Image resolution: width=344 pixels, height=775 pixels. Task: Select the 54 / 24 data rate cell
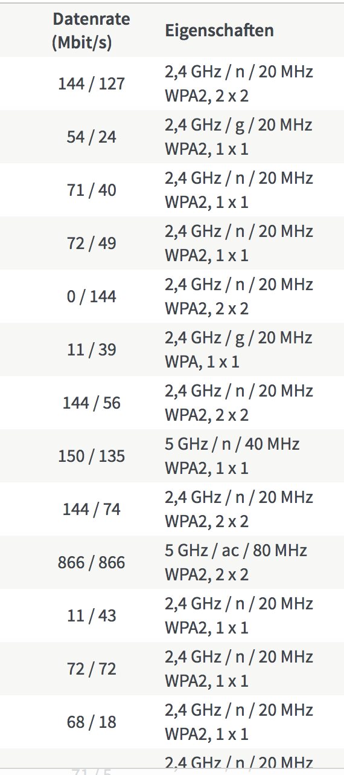click(x=91, y=137)
